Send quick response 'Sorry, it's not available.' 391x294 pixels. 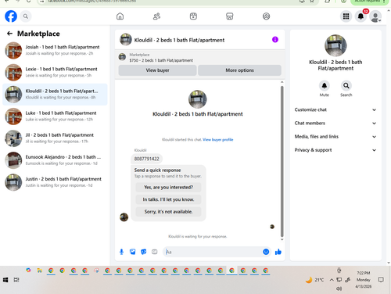[168, 212]
